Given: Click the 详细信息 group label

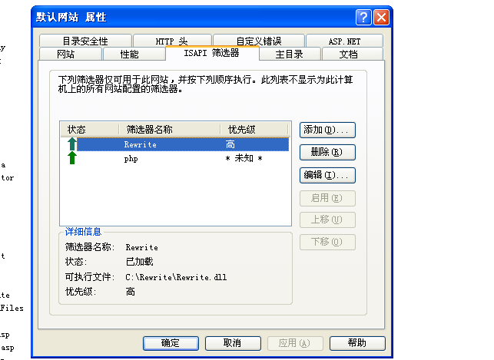Looking at the screenshot, I should 83,232.
